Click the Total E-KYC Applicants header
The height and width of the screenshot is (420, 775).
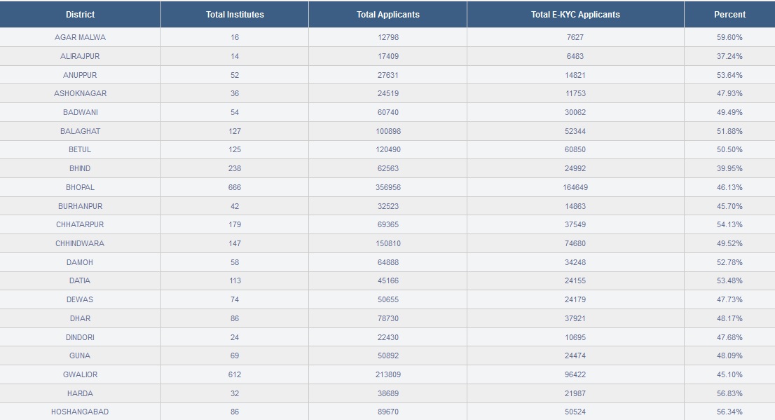(575, 14)
